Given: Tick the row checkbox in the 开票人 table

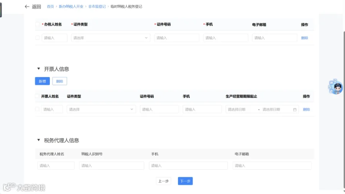Looking at the screenshot, I should (37, 109).
